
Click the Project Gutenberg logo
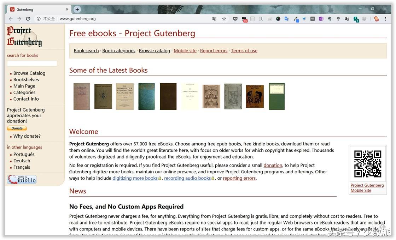pos(24,37)
